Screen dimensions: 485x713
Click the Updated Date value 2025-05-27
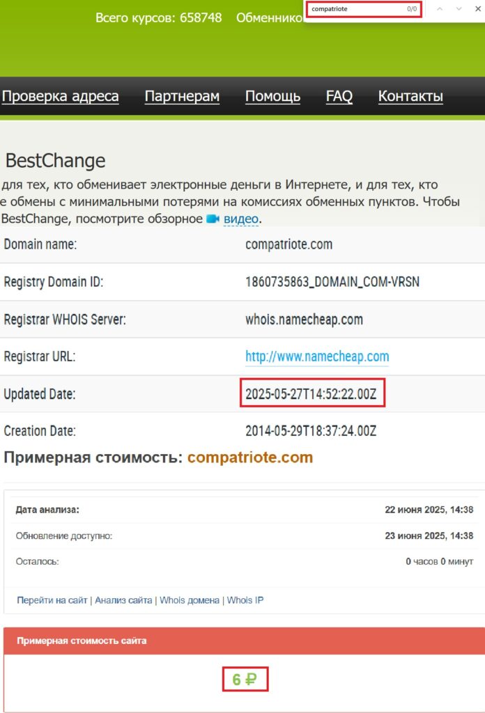[311, 393]
